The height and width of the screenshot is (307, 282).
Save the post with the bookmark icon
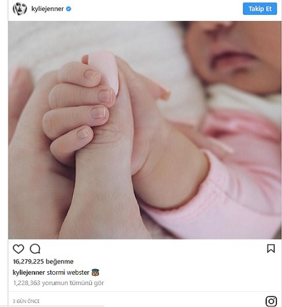[x=271, y=249]
